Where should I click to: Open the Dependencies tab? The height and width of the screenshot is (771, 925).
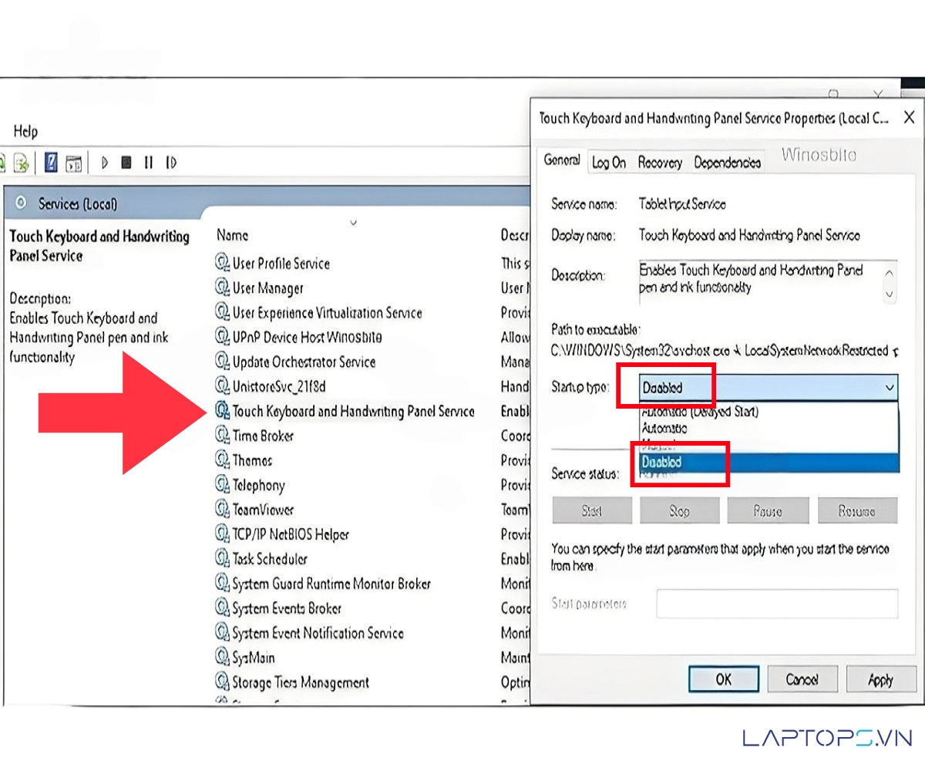(727, 163)
